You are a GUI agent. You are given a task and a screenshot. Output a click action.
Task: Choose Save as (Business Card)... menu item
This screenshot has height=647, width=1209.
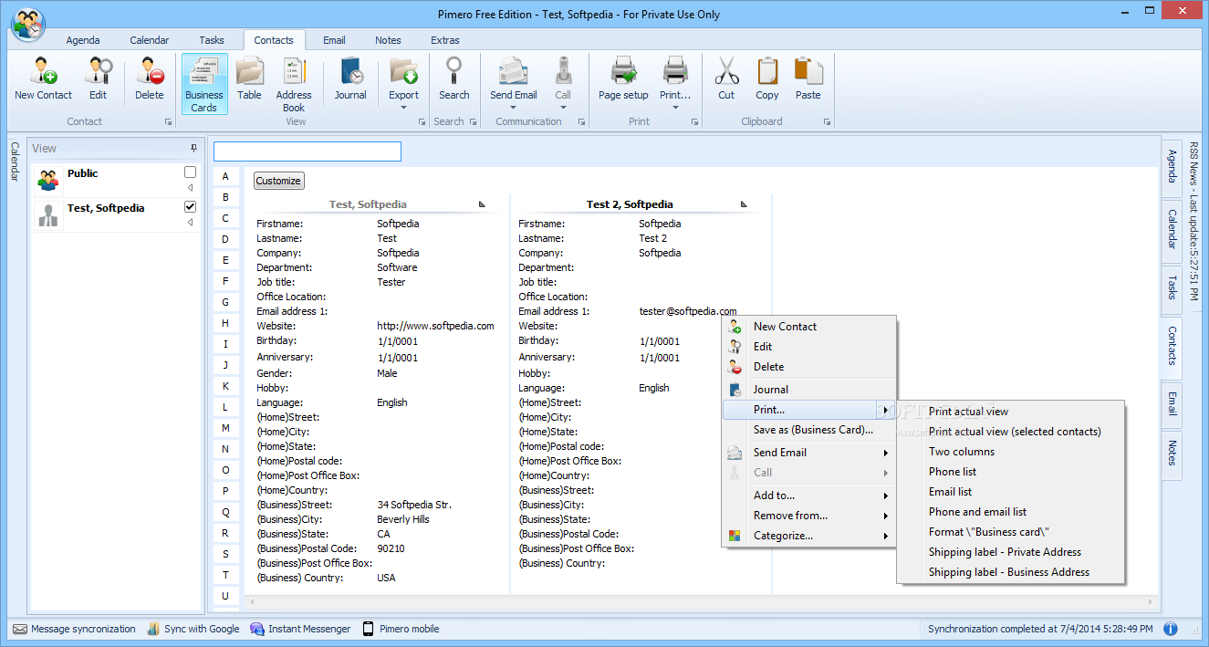(x=809, y=430)
